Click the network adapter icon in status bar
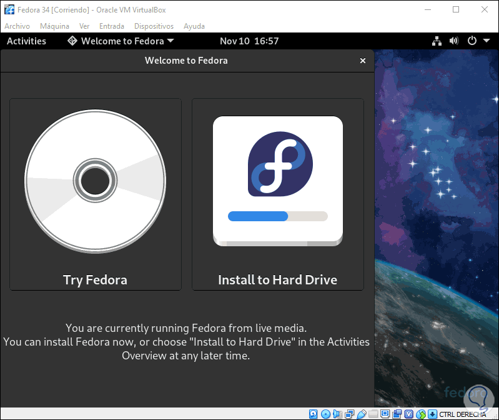Screen dimensions: 499x420 (350, 414)
